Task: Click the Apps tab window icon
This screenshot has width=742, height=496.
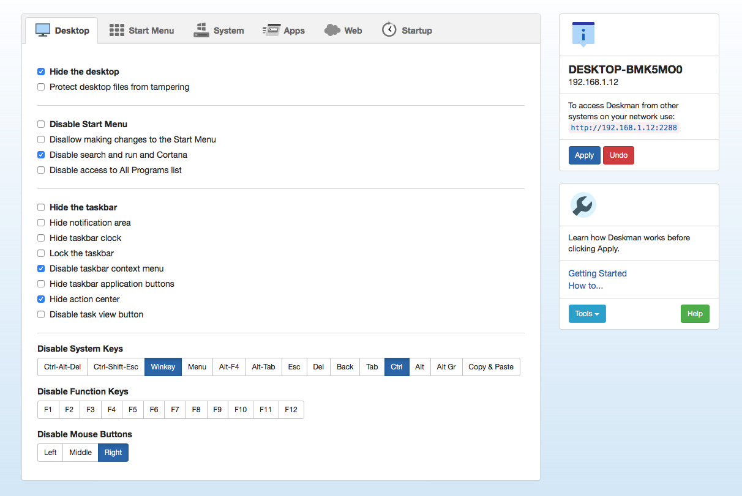Action: point(271,30)
